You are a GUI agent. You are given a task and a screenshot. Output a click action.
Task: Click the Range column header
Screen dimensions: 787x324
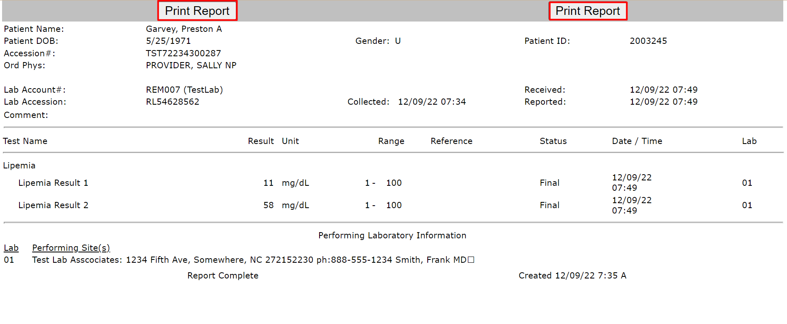391,141
